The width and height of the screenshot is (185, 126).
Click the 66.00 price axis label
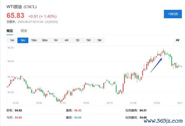(11, 61)
